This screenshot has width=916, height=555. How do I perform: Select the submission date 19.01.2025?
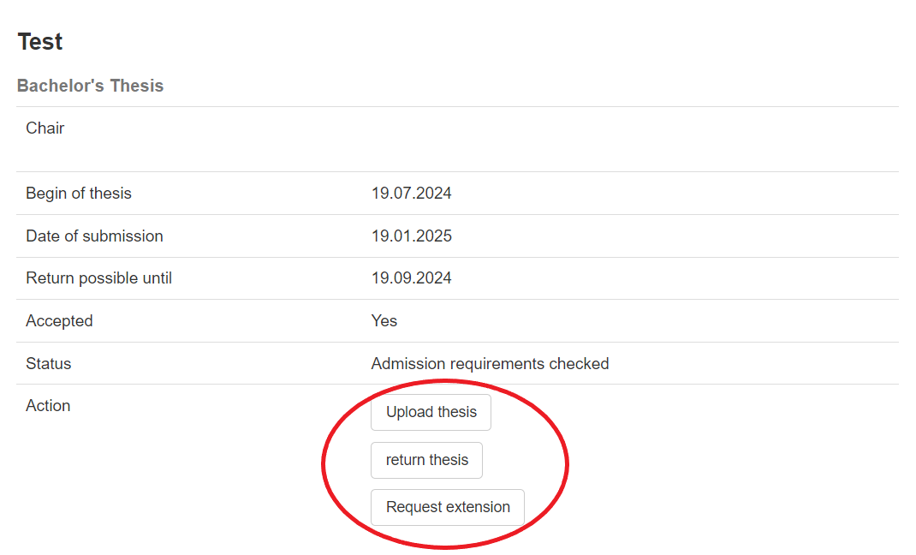click(411, 236)
